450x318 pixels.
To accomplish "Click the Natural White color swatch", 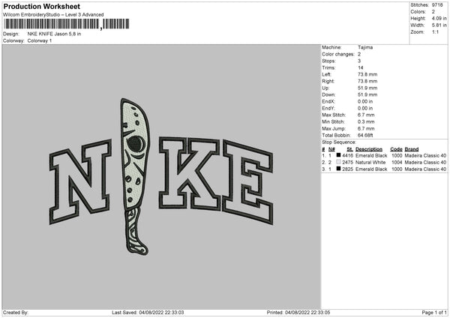I will pyautogui.click(x=339, y=162).
